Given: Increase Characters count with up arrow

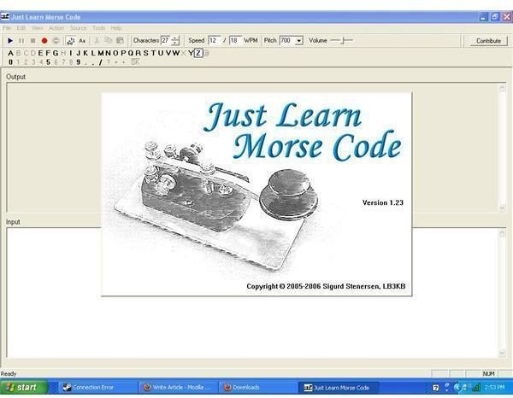Looking at the screenshot, I should click(x=175, y=38).
